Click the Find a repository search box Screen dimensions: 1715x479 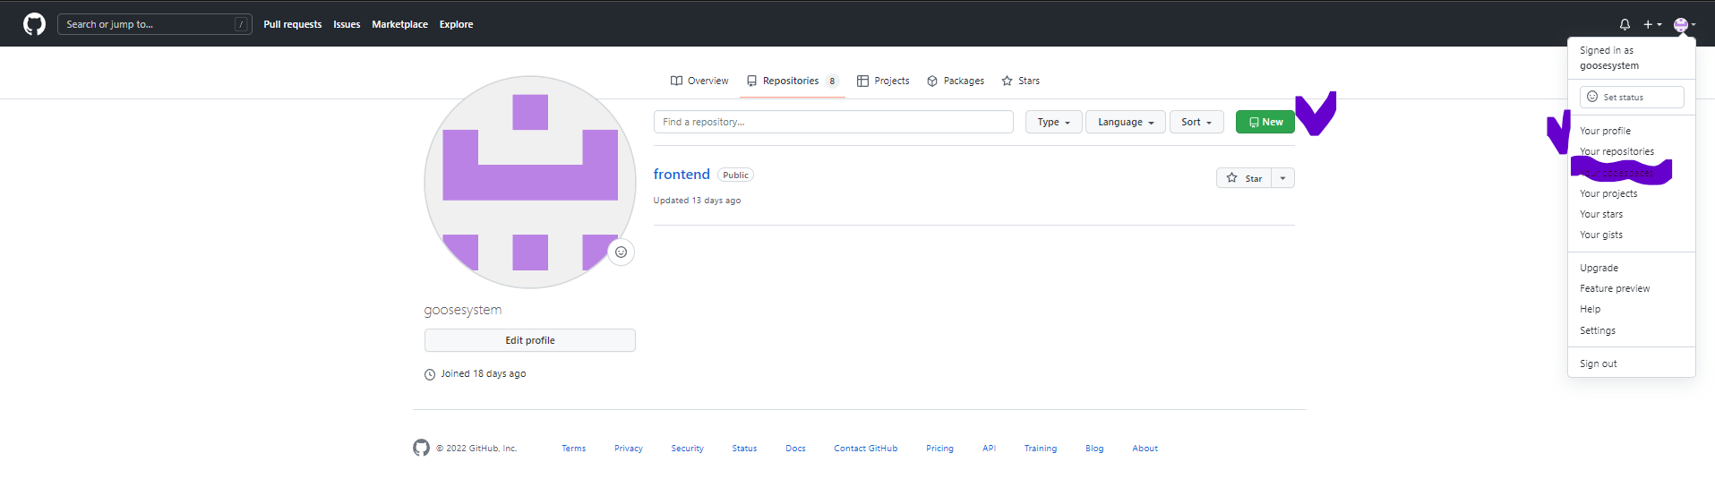click(833, 122)
